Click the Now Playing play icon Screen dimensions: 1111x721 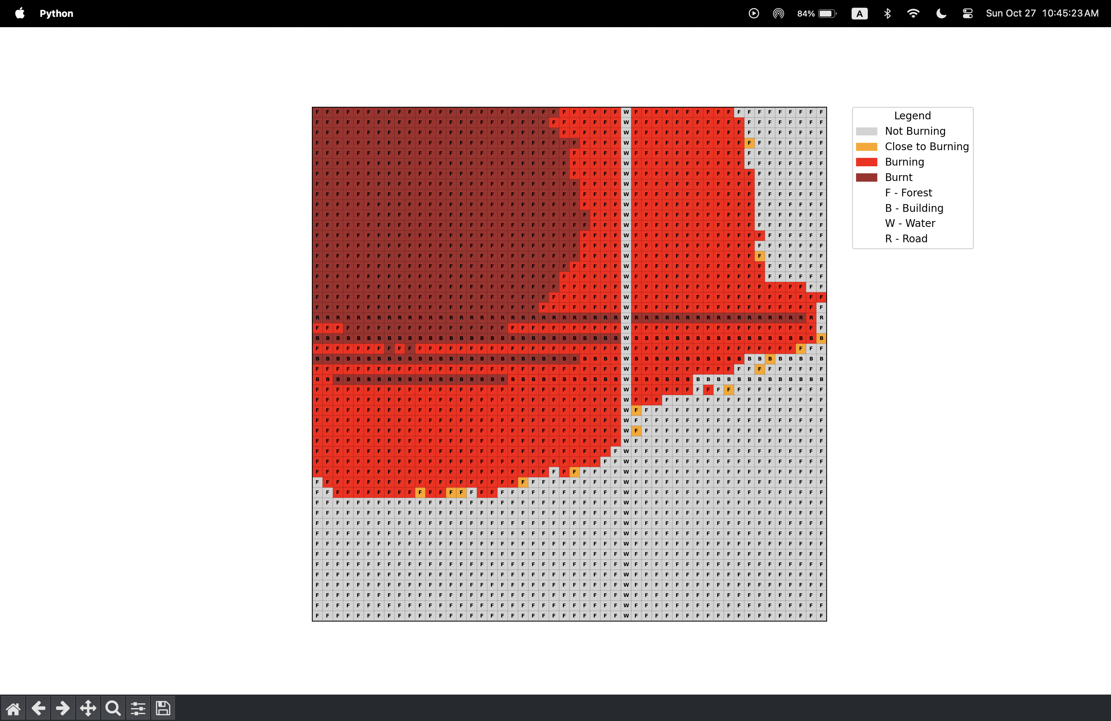click(754, 13)
